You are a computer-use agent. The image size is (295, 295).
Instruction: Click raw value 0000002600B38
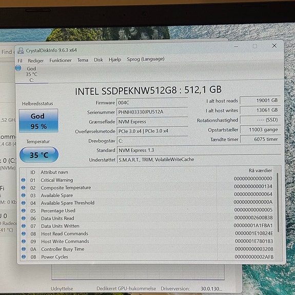click(x=253, y=218)
